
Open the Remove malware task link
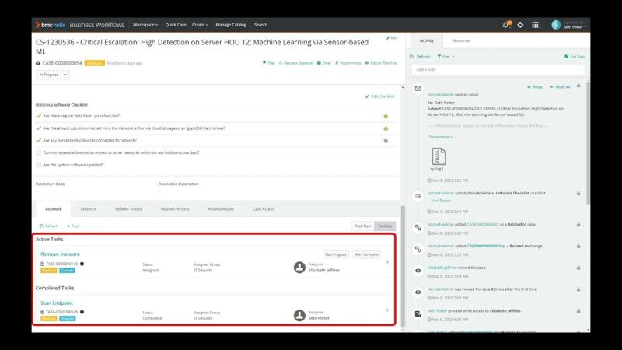tap(61, 254)
